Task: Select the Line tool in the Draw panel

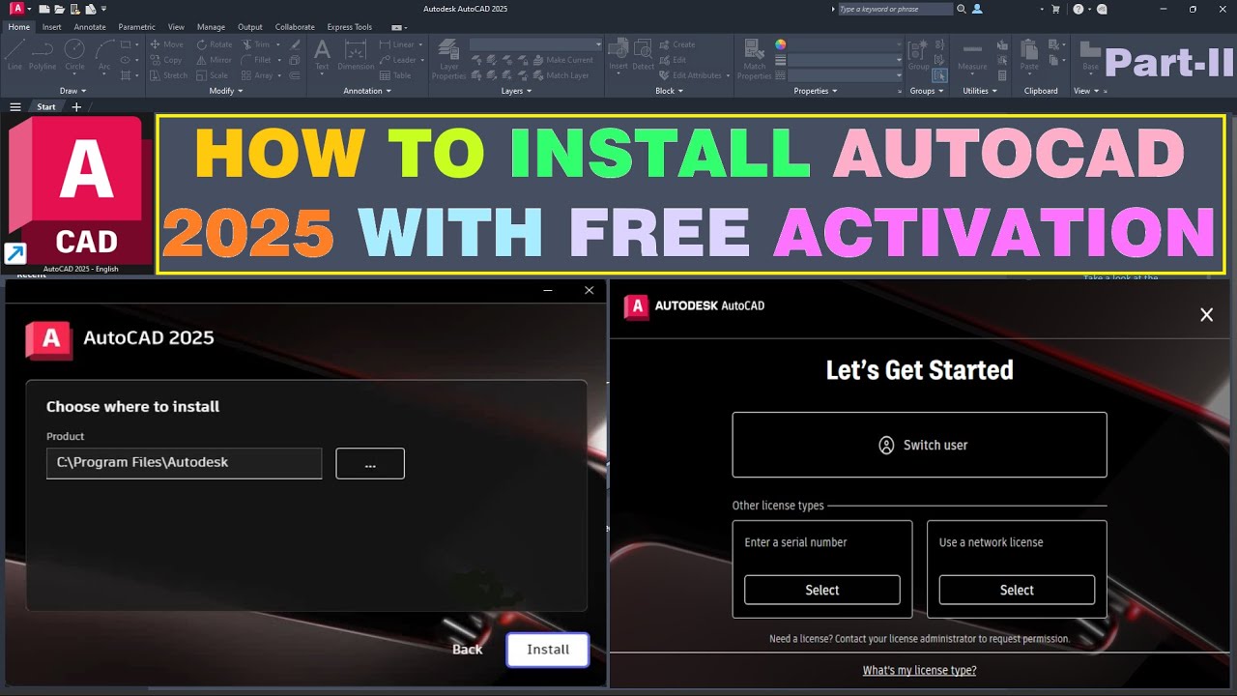Action: pyautogui.click(x=14, y=55)
